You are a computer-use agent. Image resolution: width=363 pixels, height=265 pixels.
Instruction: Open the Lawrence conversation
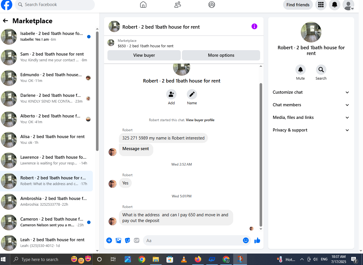46,160
